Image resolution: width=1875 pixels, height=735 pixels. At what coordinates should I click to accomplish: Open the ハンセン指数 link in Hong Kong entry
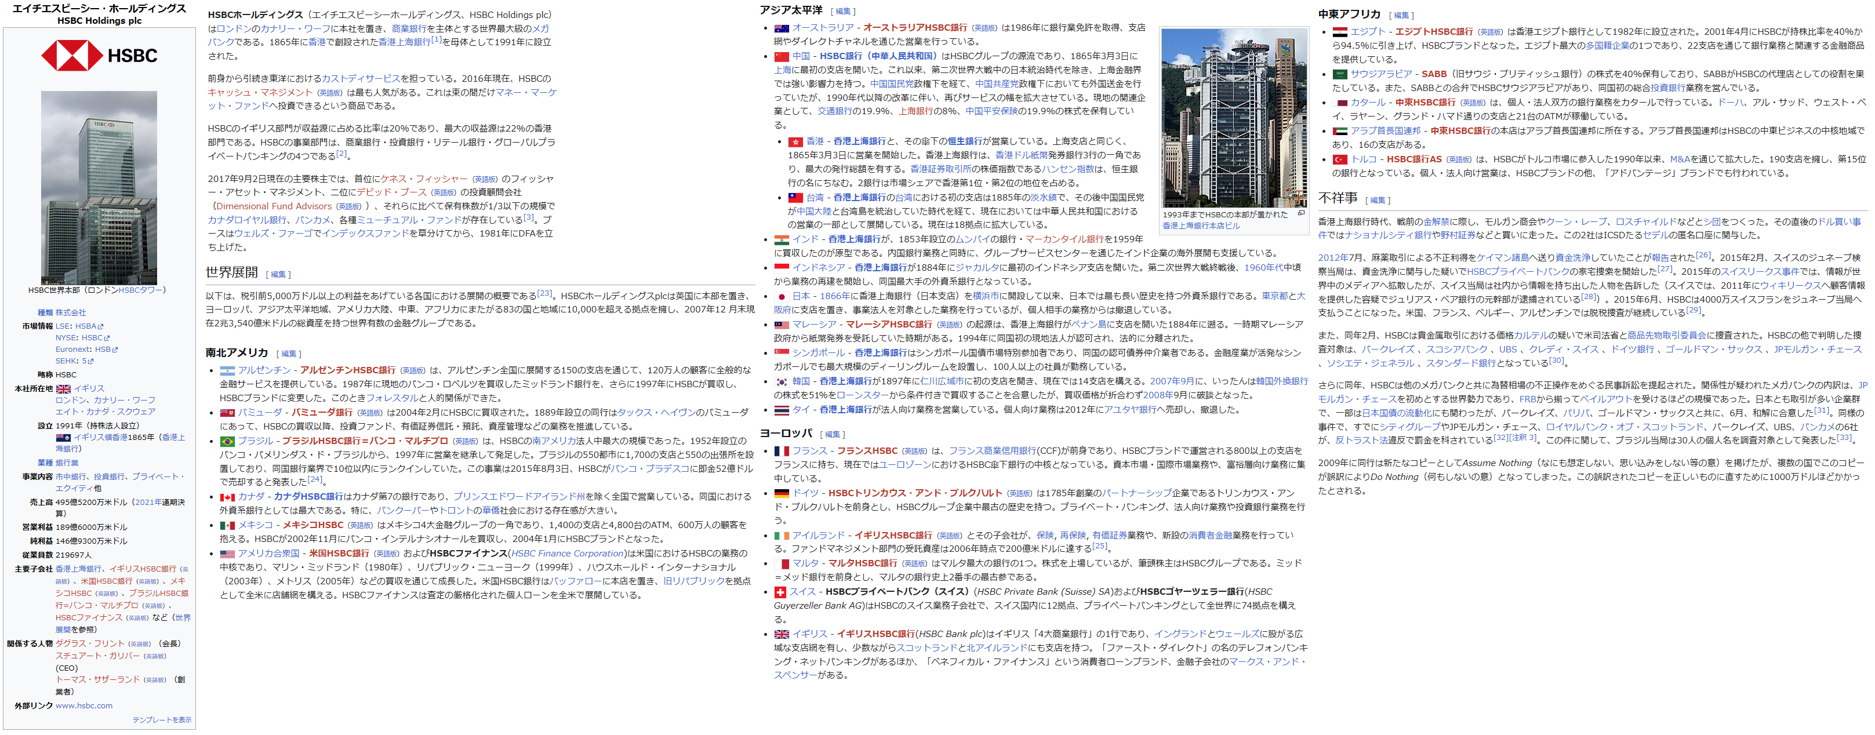click(x=1068, y=170)
